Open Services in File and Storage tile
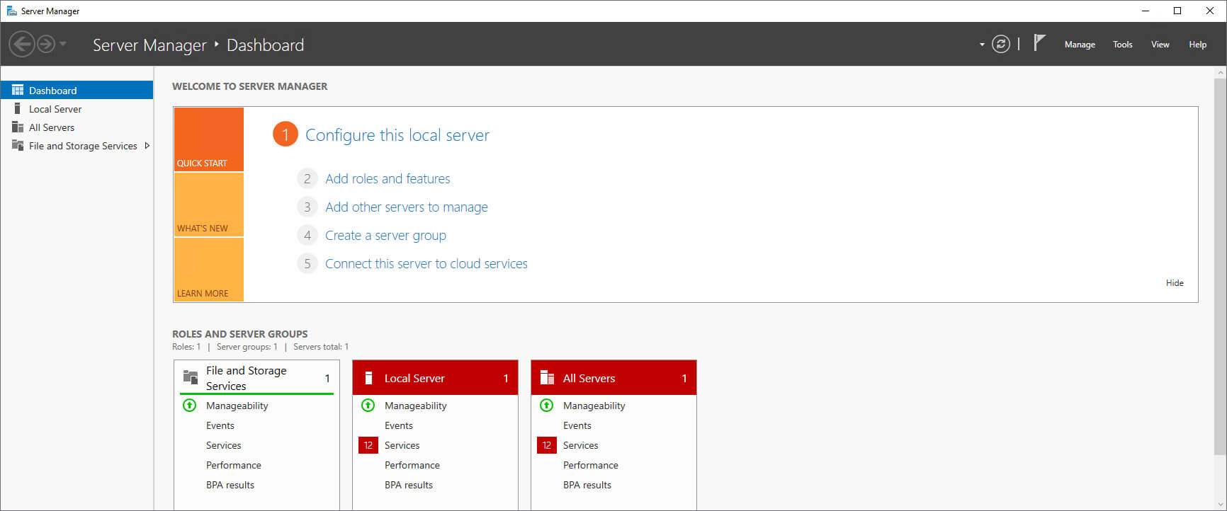This screenshot has height=511, width=1227. tap(223, 445)
